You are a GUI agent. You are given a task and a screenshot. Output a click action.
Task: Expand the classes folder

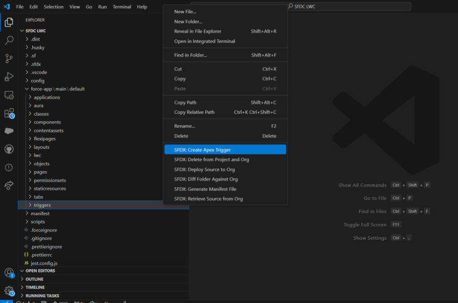(x=41, y=114)
